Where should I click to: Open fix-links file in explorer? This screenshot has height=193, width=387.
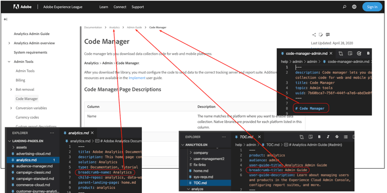(200, 165)
